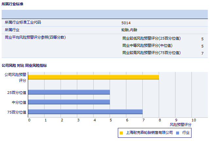Click the 同业平均风险预警评分参照(四等分数) label
217x141 pixels.
point(35,37)
